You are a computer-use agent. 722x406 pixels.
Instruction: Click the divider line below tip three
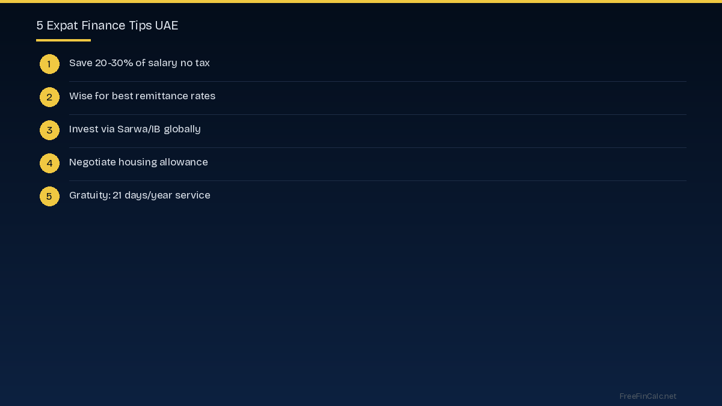377,147
